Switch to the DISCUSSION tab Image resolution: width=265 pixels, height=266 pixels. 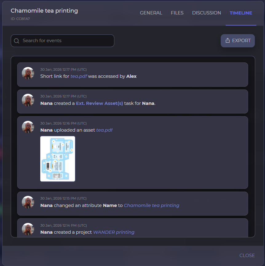pos(206,13)
